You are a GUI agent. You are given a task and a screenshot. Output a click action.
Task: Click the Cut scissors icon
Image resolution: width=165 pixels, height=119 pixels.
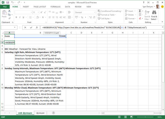pos(9,11)
